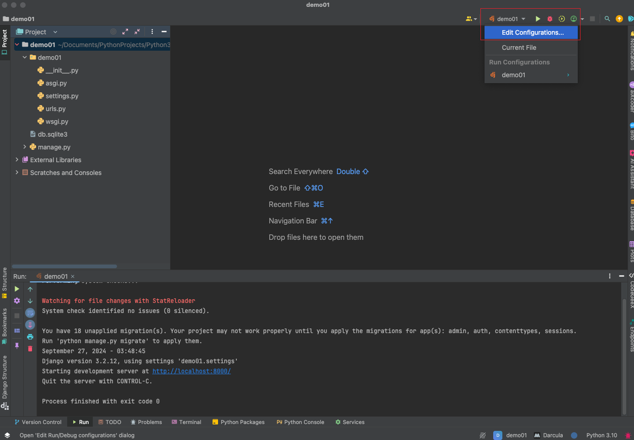This screenshot has width=634, height=440.
Task: Open the Version Control tab
Action: point(38,422)
